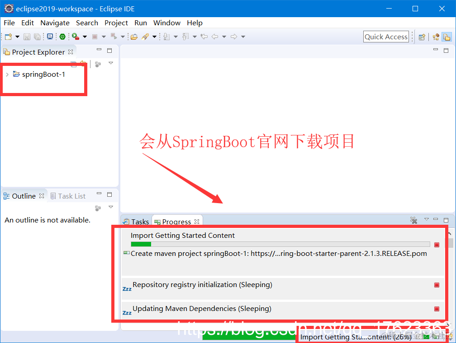The height and width of the screenshot is (343, 456).
Task: Open the Search menu
Action: coord(87,23)
